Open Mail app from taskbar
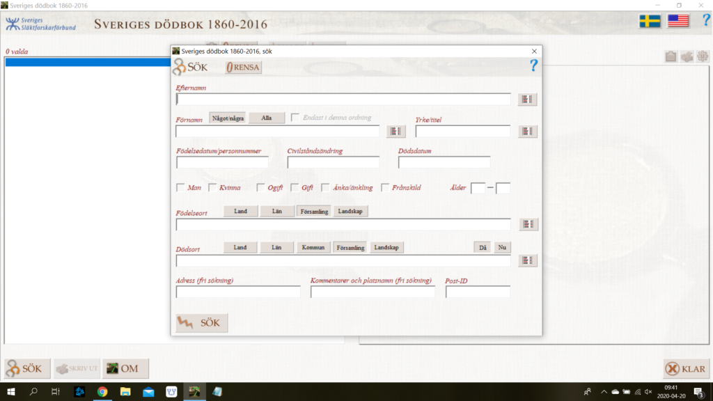 coord(148,391)
